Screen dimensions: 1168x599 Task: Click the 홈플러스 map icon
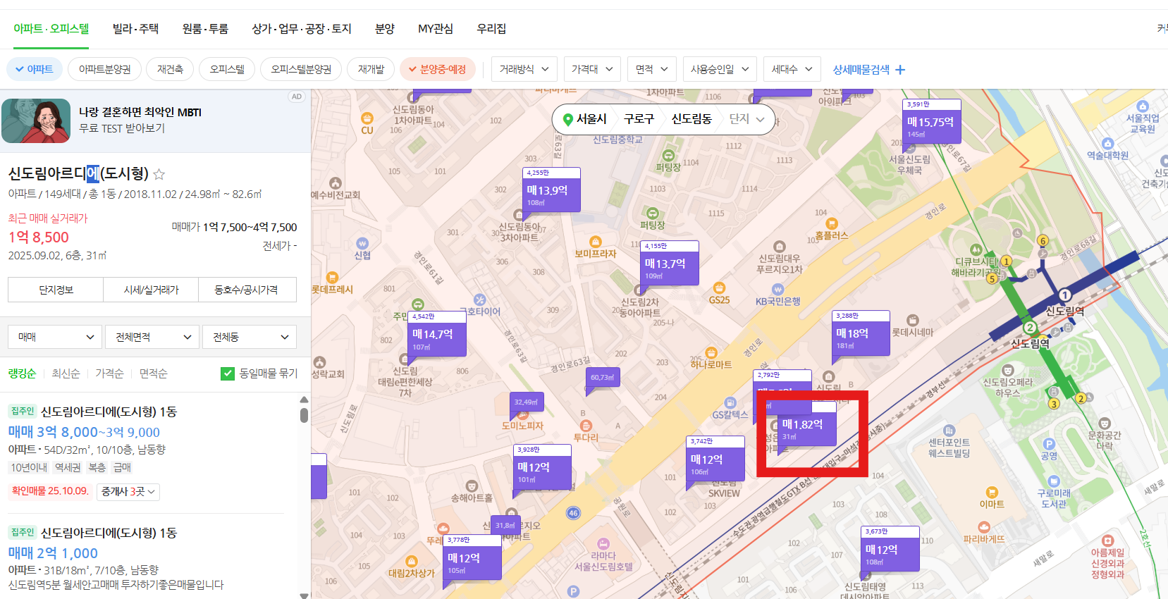coord(832,224)
